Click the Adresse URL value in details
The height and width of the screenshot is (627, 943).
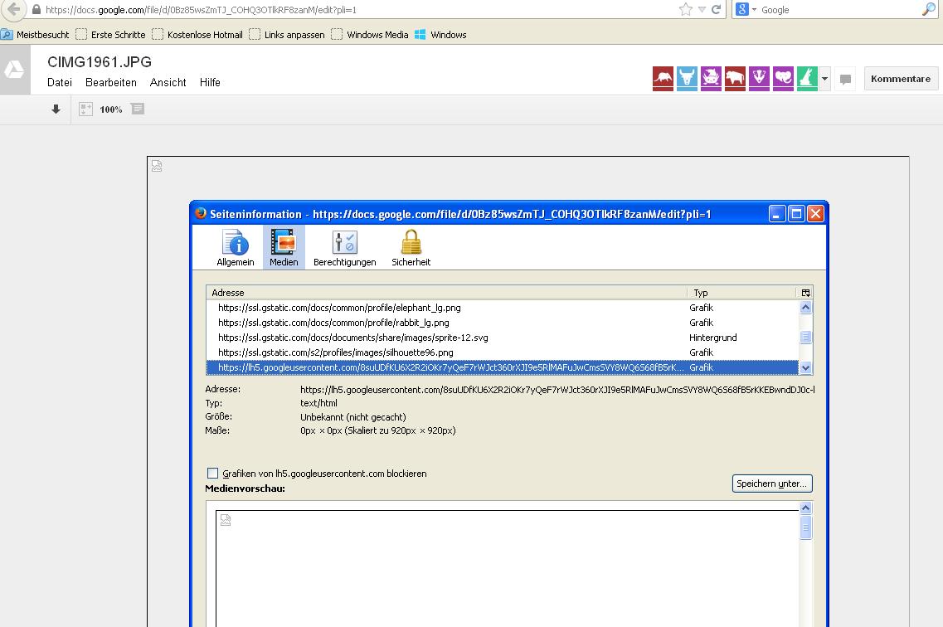click(x=557, y=390)
